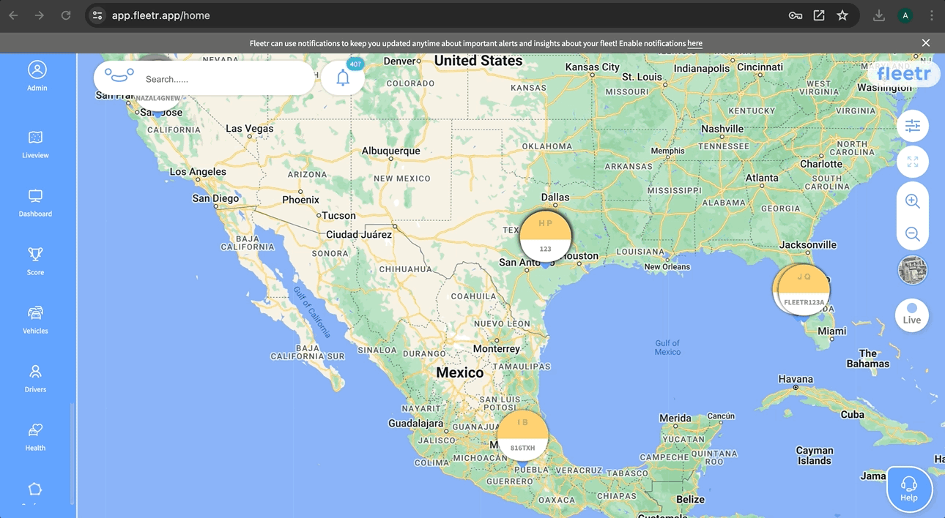Expand the map to fullscreen
Viewport: 945px width, 518px height.
pos(913,162)
